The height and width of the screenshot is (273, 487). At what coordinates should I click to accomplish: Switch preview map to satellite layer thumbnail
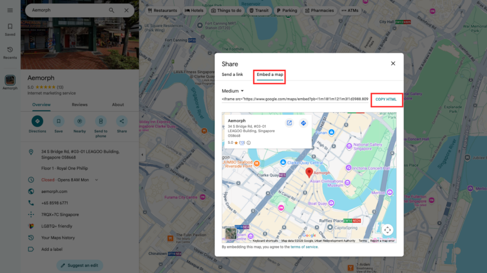tap(231, 233)
